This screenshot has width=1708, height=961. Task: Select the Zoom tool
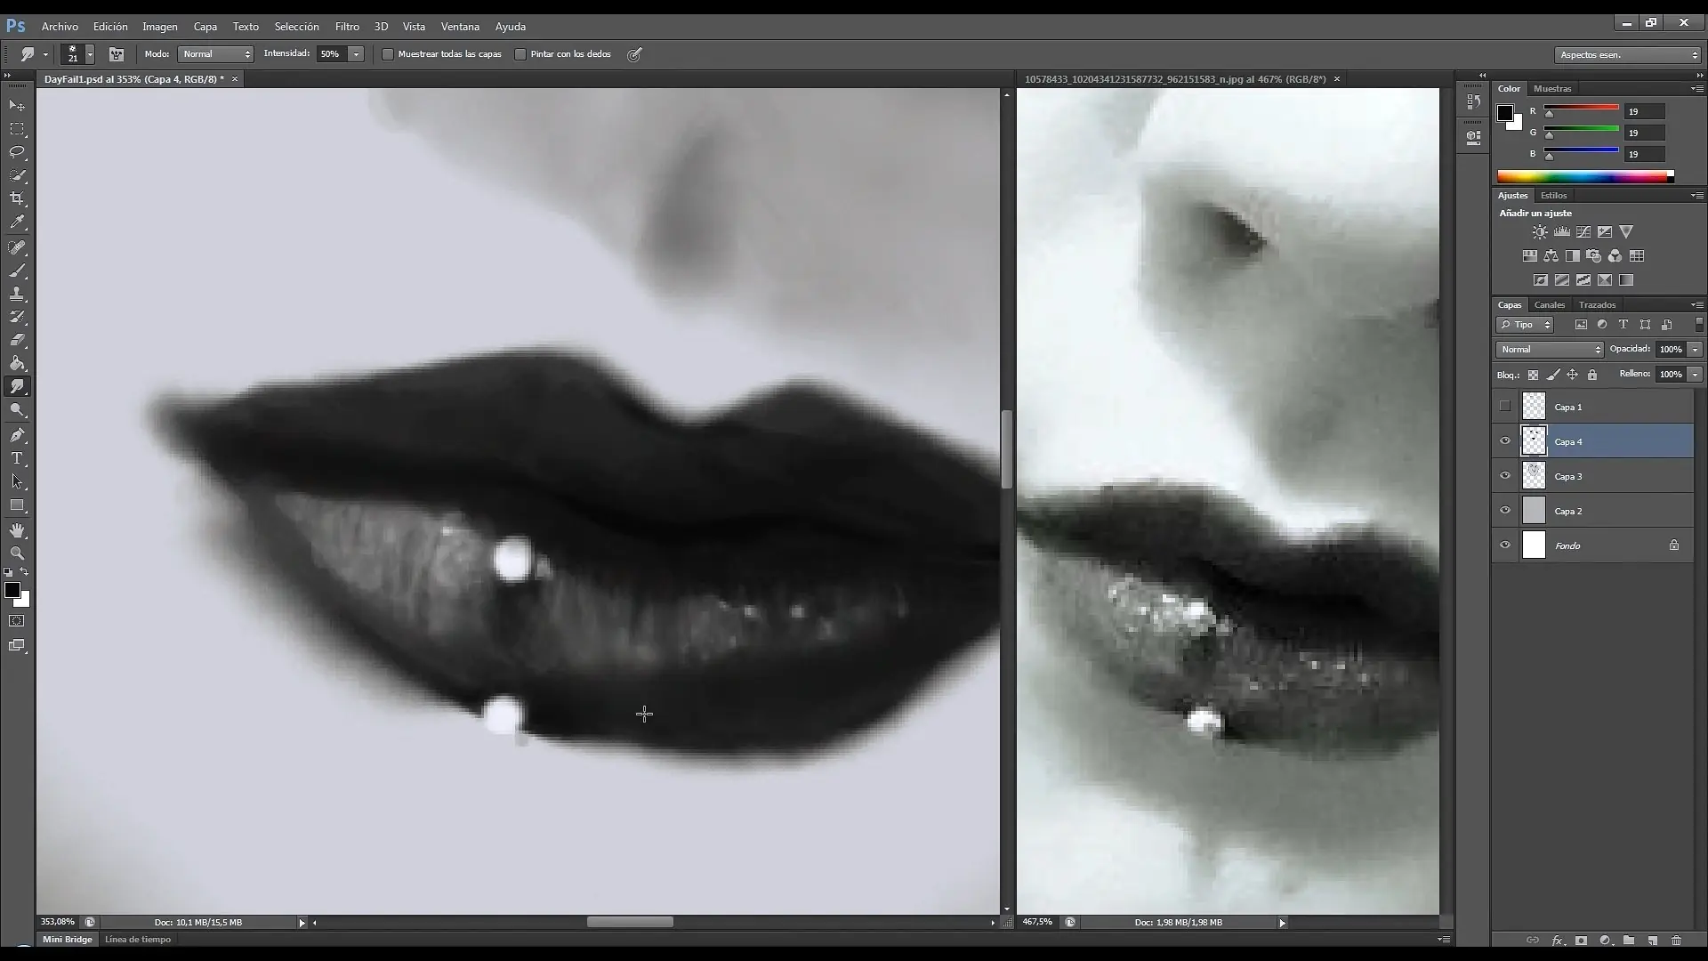(17, 553)
